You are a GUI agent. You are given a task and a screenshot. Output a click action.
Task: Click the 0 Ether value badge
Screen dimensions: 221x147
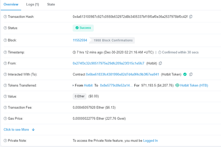(79, 96)
